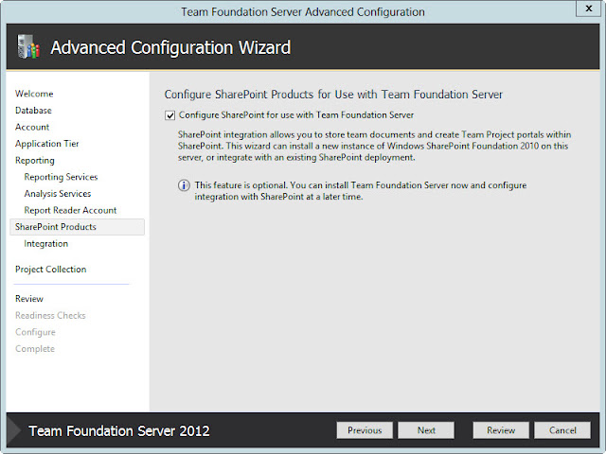Screen dimensions: 606x454
Task: Select Report Reader Account sub-step
Action: [x=70, y=210]
